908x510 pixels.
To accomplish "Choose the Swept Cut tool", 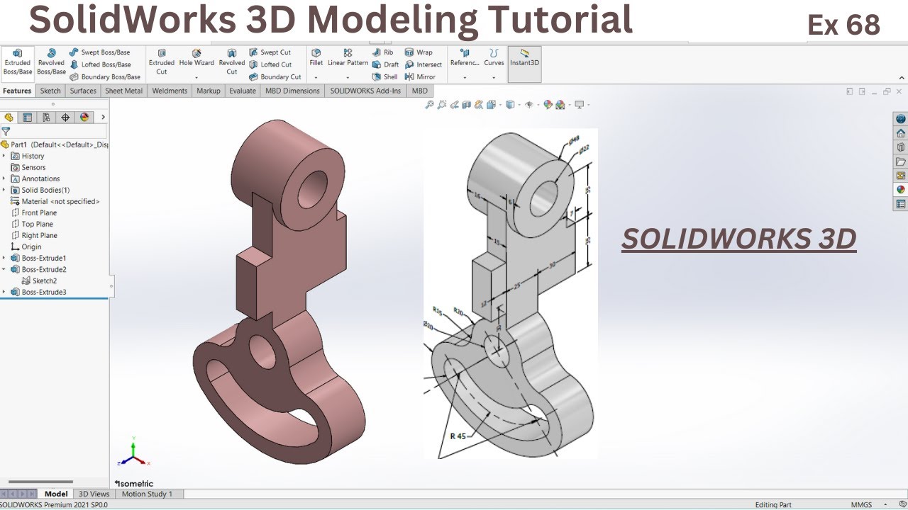I will pyautogui.click(x=270, y=52).
